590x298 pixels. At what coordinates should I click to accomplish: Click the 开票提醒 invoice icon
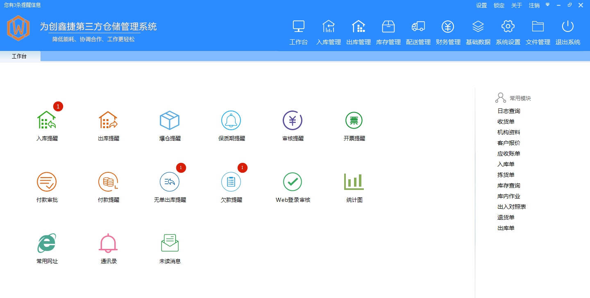[x=354, y=120]
